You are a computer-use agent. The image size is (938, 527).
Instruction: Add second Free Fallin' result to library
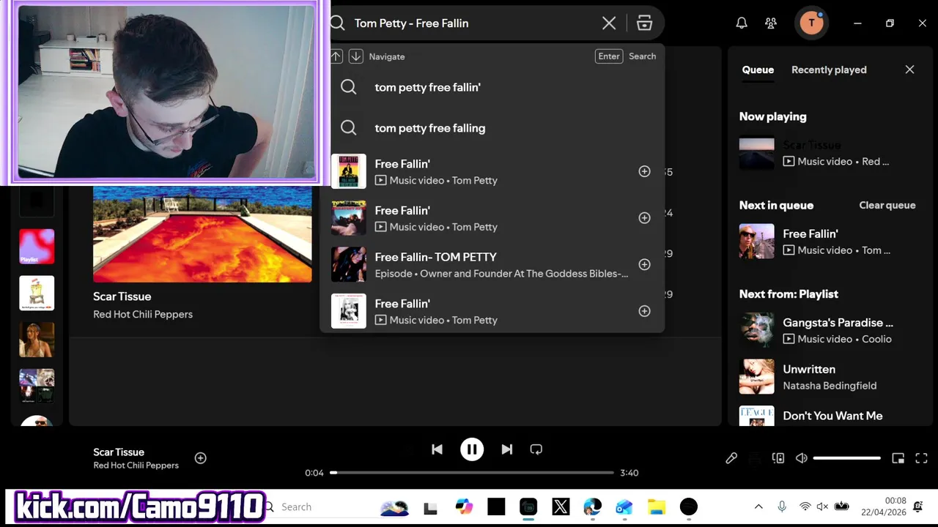coord(644,218)
